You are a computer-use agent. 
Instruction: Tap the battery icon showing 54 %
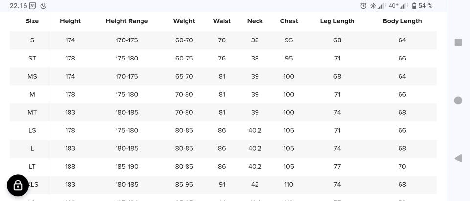coord(414,6)
